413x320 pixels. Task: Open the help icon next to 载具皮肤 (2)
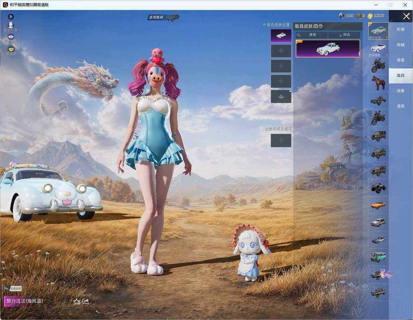point(320,26)
